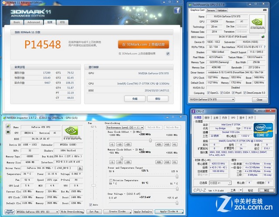
Task: Click -10 under Memory Clock Offset
Action: [119, 162]
